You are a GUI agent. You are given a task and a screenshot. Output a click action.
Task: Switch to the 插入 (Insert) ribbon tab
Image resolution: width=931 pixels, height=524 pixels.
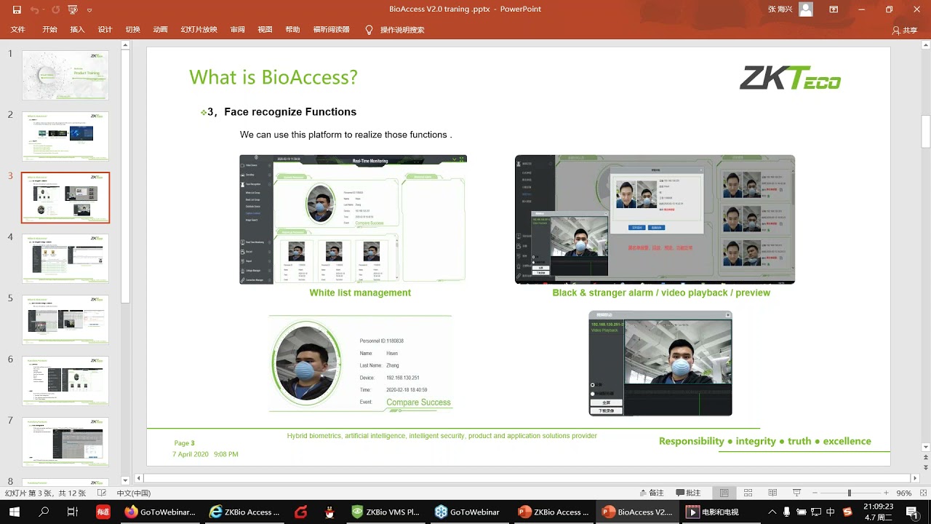[x=77, y=30]
